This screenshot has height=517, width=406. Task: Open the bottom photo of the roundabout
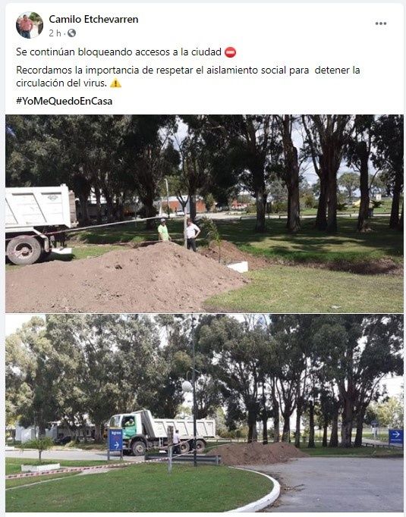[x=204, y=413]
